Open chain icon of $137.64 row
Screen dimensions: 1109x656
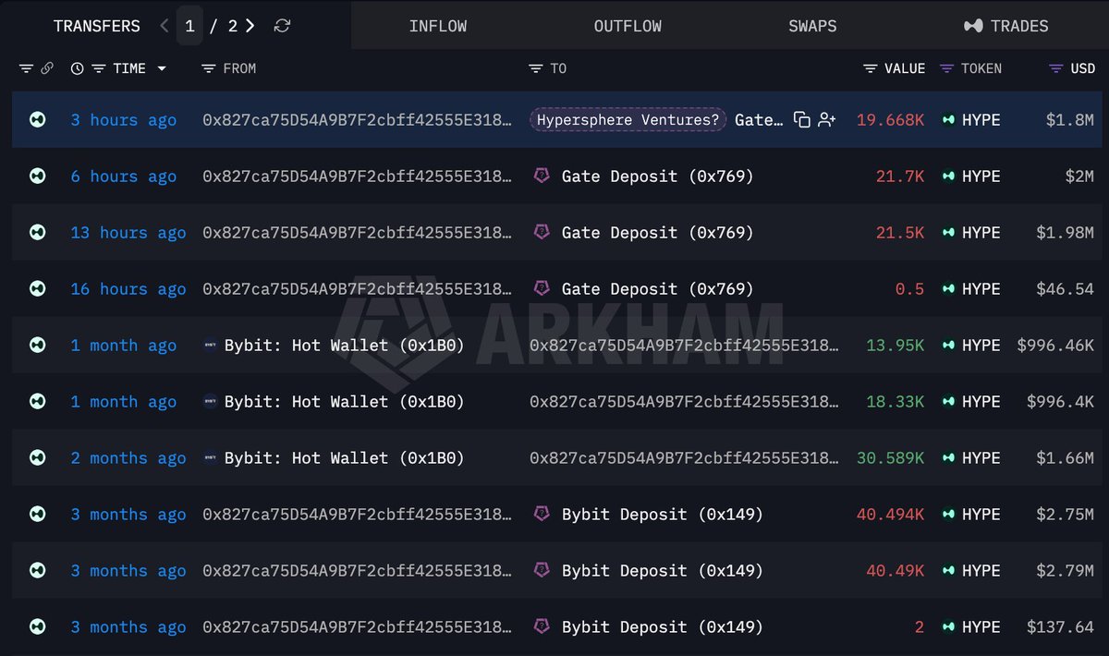coord(38,626)
